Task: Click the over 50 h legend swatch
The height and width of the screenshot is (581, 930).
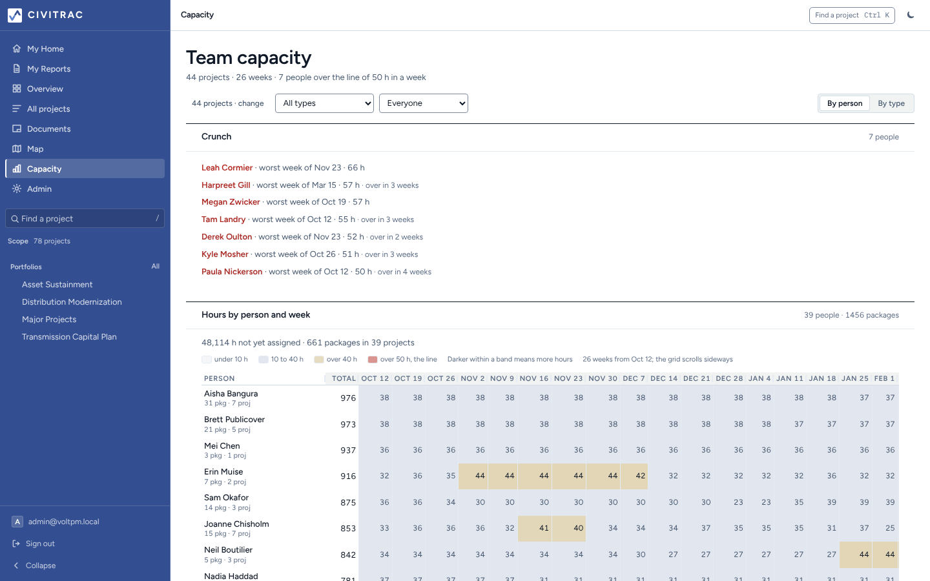Action: pyautogui.click(x=373, y=360)
